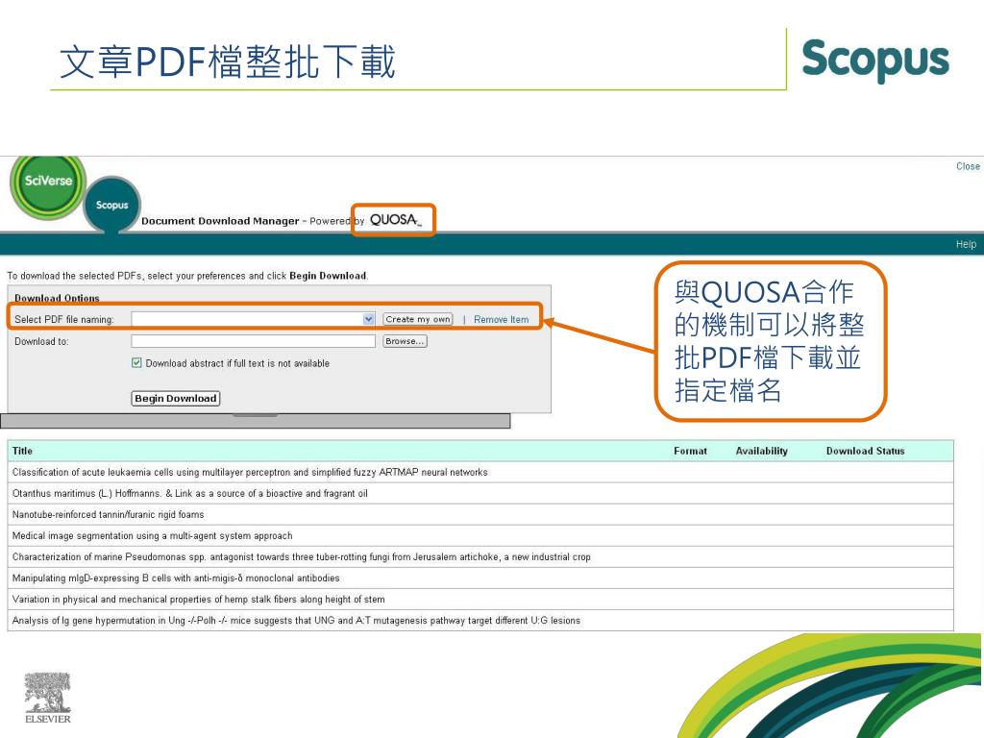The image size is (984, 738).
Task: Click the SciVerse green circle logo
Action: click(48, 186)
